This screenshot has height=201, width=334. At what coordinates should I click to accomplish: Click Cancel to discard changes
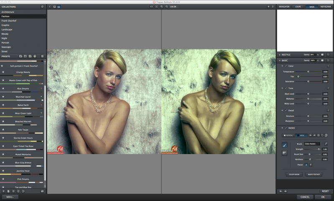point(305,197)
